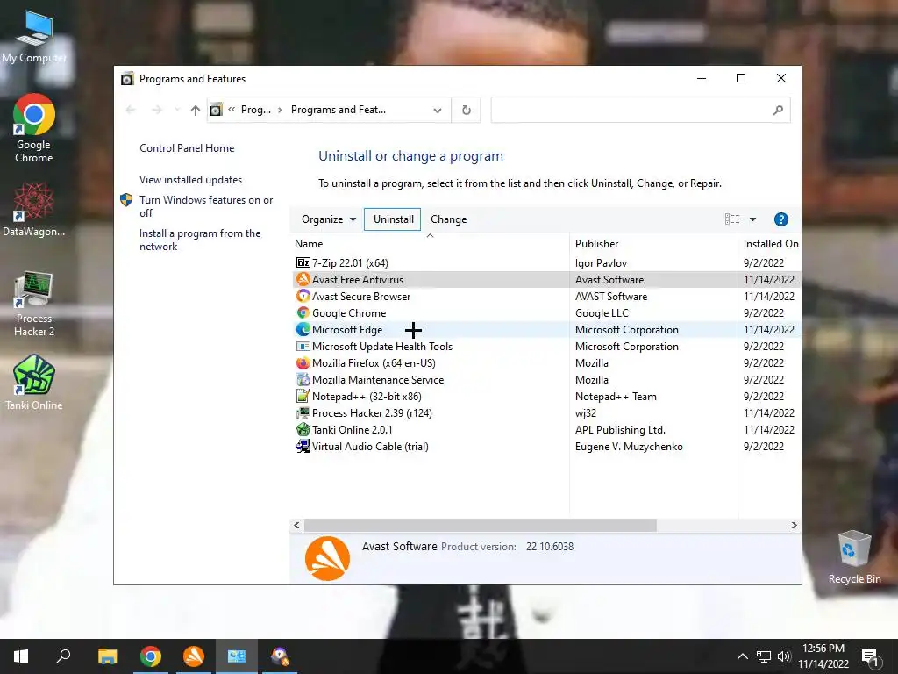
Task: Select 'Programs and Feat...' breadcrumb segment
Action: point(338,110)
